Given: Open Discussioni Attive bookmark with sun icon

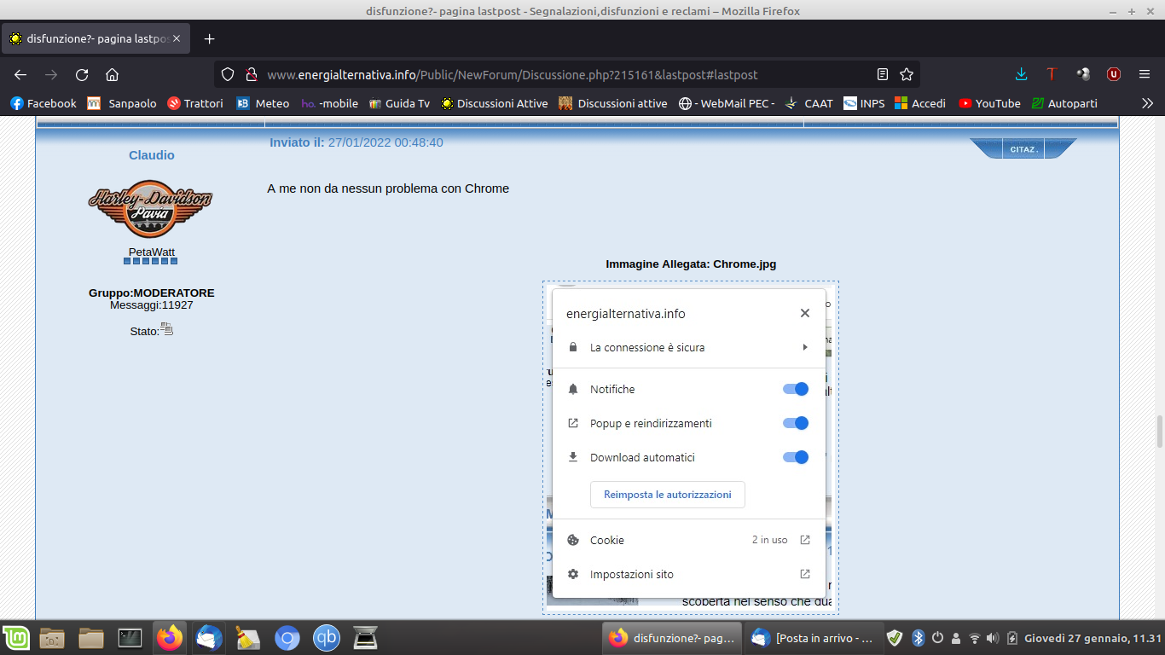Looking at the screenshot, I should pyautogui.click(x=494, y=103).
